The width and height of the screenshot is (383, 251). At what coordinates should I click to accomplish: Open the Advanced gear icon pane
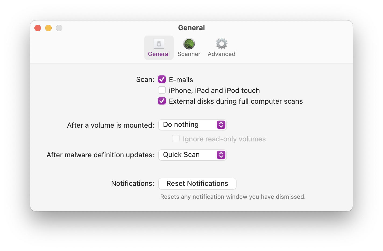tap(222, 44)
